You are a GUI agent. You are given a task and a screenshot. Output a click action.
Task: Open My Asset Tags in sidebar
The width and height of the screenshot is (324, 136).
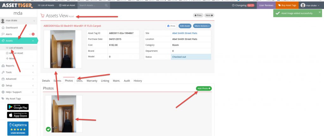(14, 99)
